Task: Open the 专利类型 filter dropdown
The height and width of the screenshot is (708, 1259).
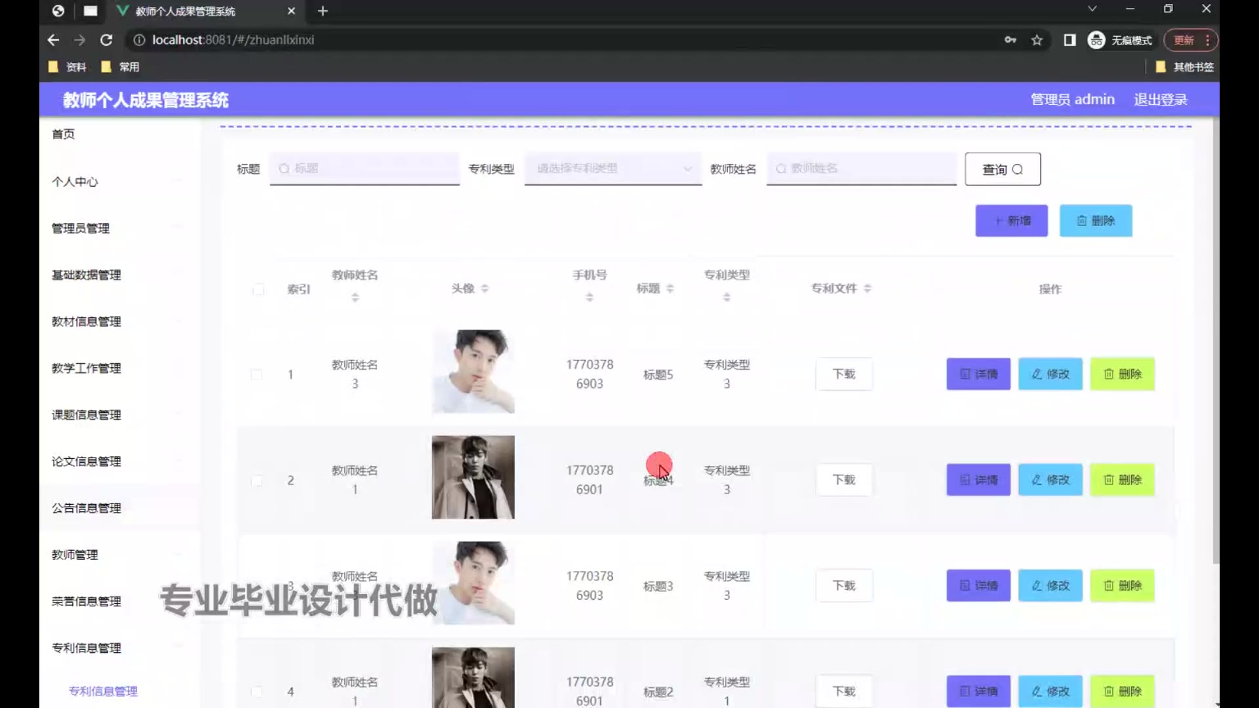Action: click(613, 169)
